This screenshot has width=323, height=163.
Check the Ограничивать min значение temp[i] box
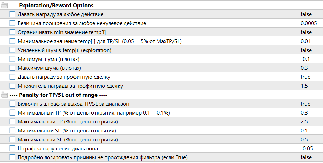click(x=12, y=32)
